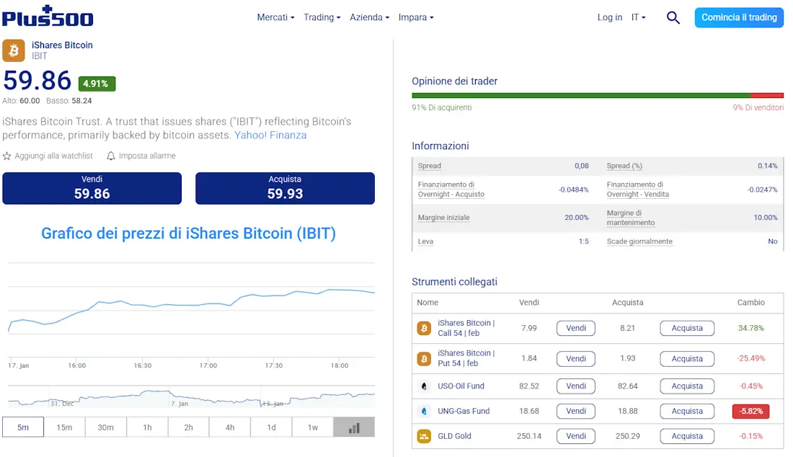The height and width of the screenshot is (457, 793).
Task: Select the 1w timeframe tab
Action: pos(313,427)
